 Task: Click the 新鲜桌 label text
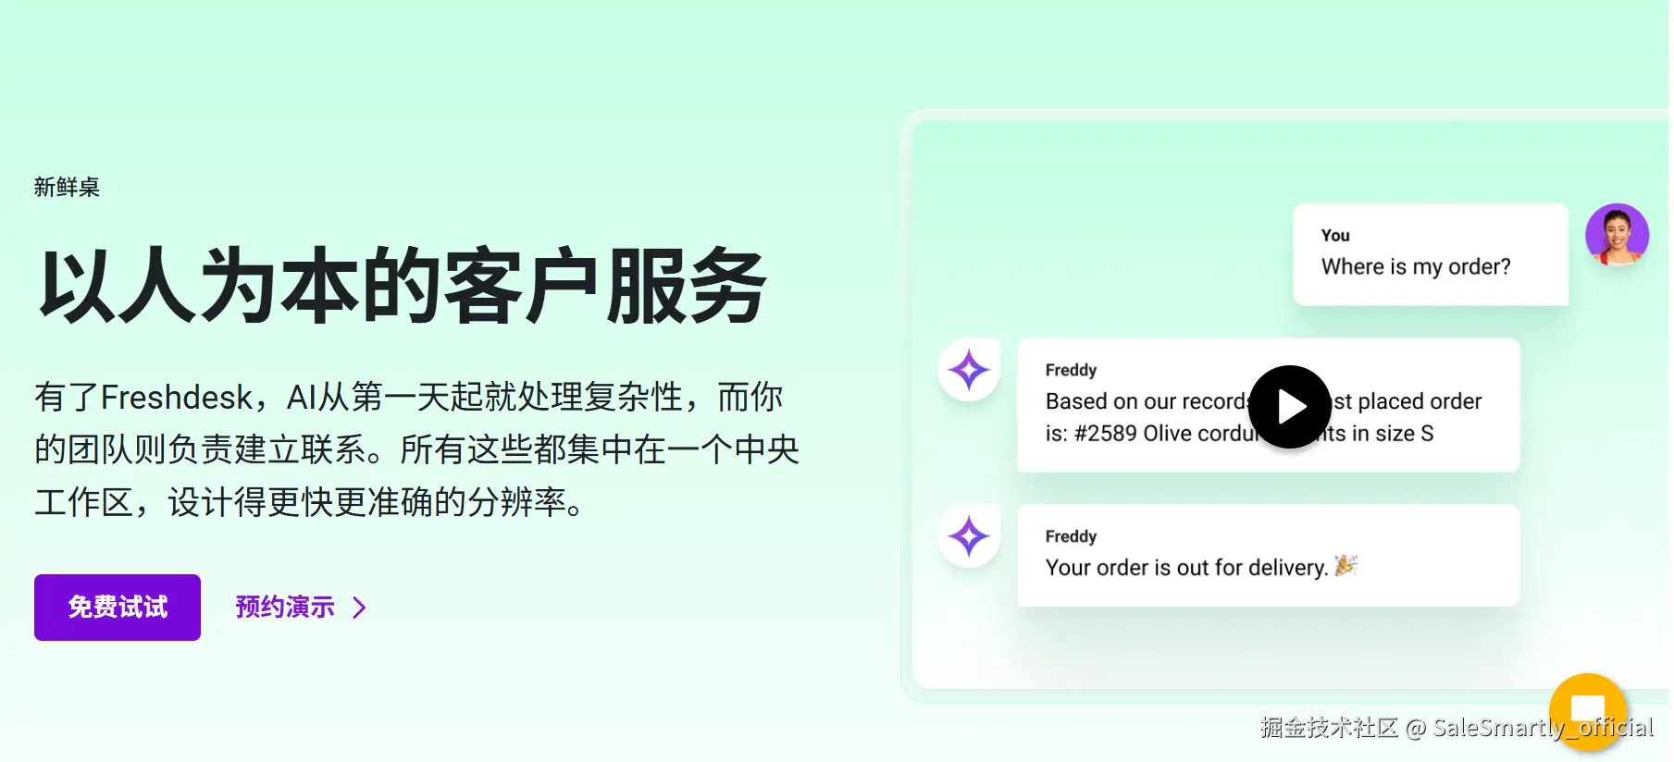pos(67,188)
